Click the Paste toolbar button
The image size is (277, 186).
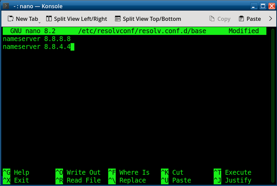[x=250, y=19]
